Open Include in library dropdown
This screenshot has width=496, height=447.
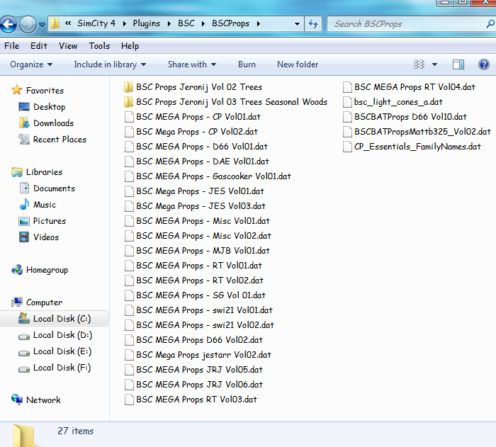(110, 64)
